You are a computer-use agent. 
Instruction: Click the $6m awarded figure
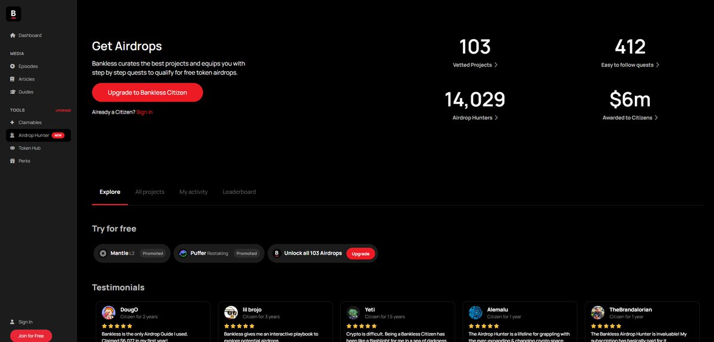(x=630, y=99)
